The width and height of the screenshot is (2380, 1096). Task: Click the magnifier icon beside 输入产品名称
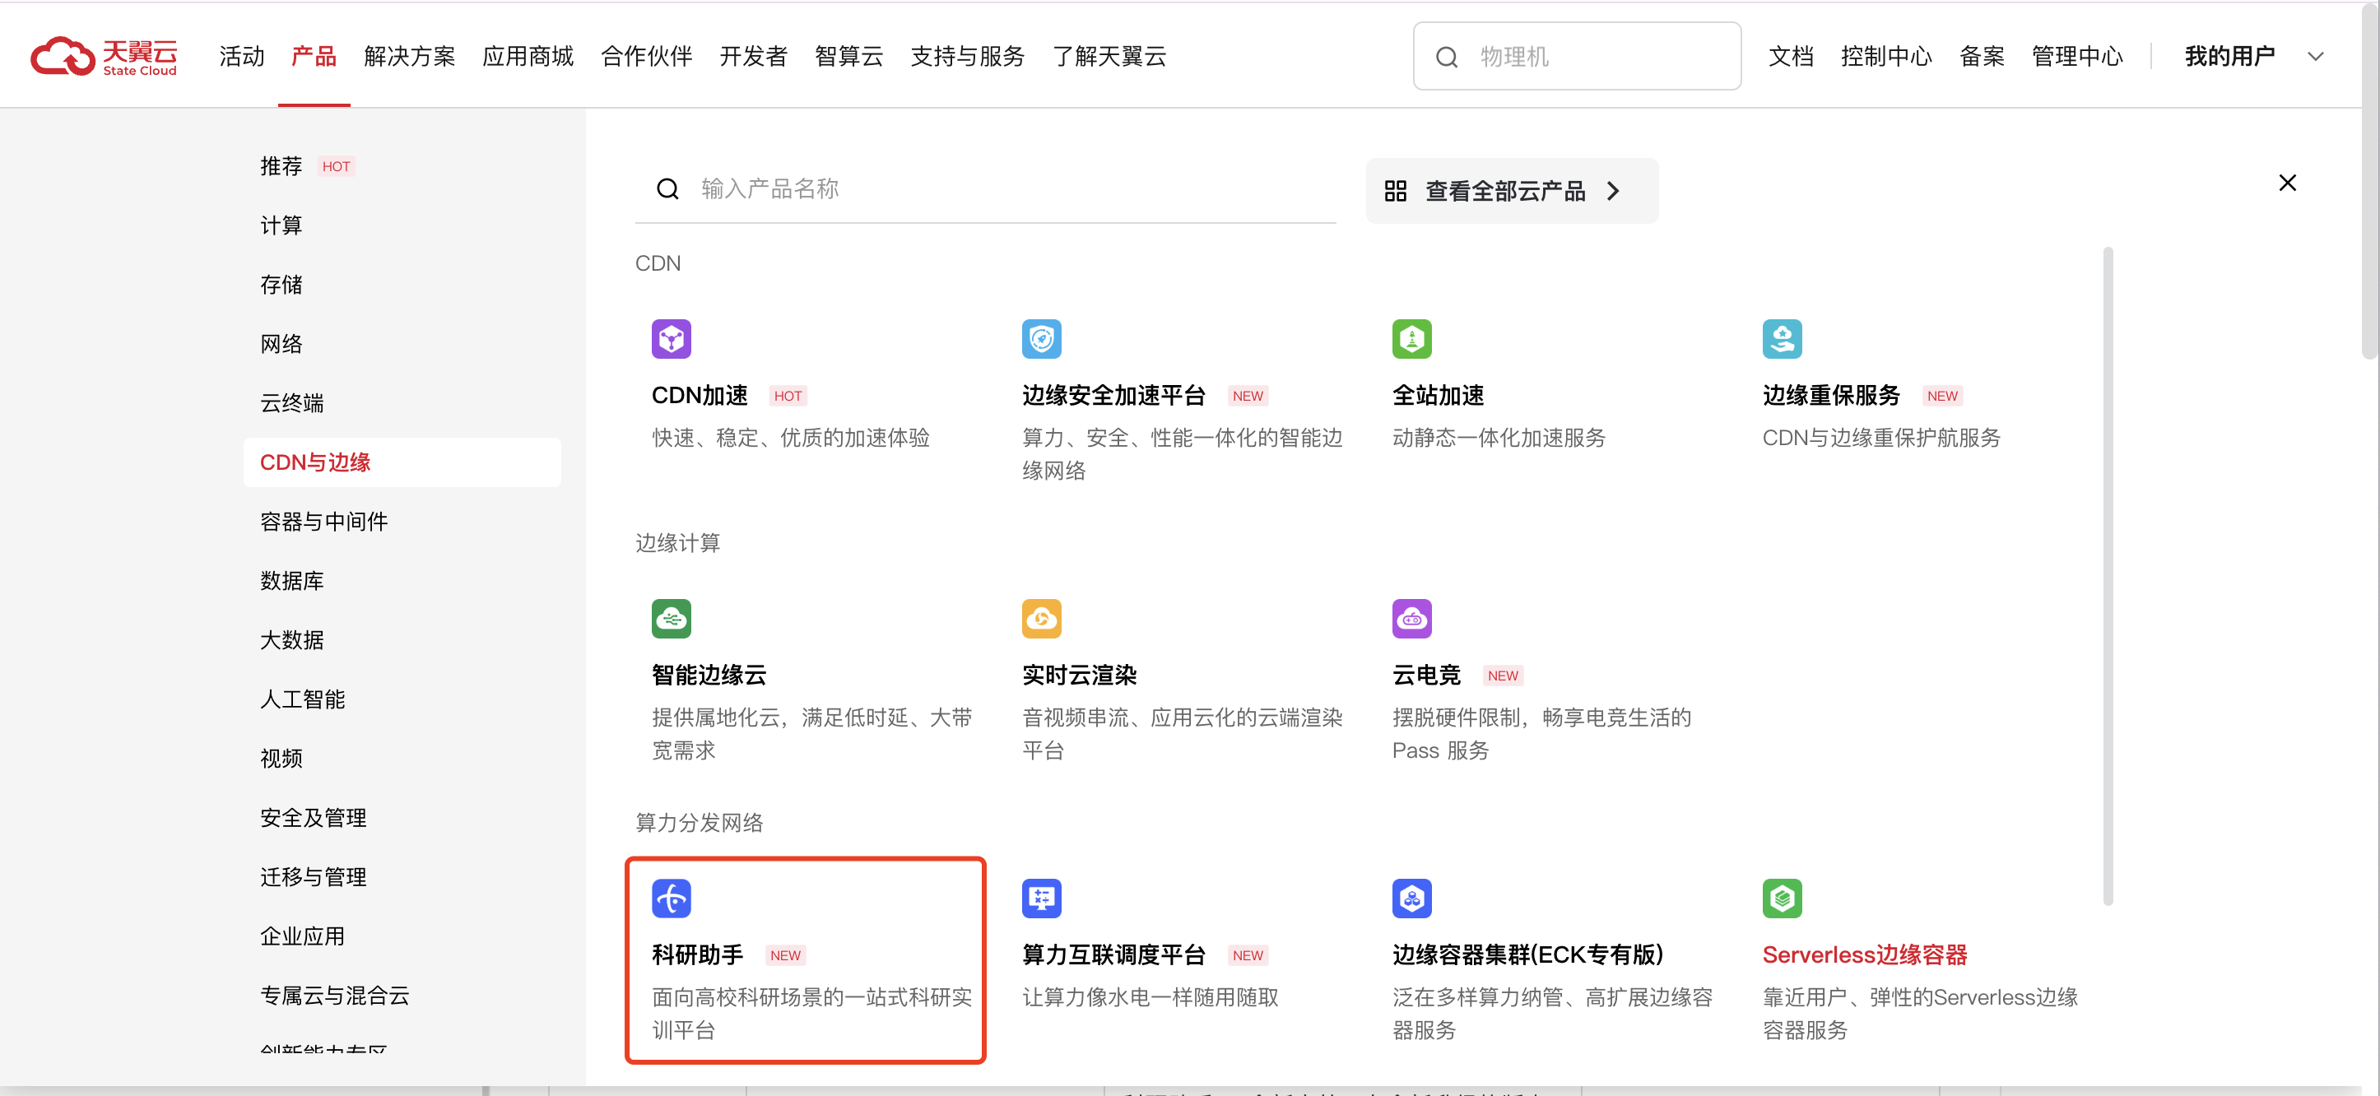coord(667,189)
